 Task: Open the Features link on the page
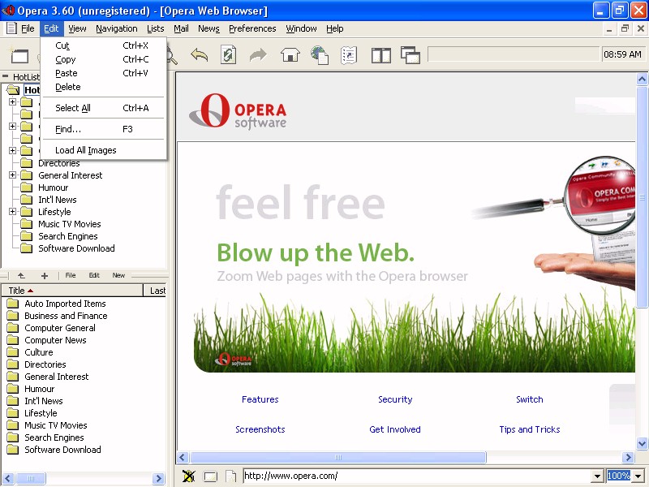tap(260, 399)
